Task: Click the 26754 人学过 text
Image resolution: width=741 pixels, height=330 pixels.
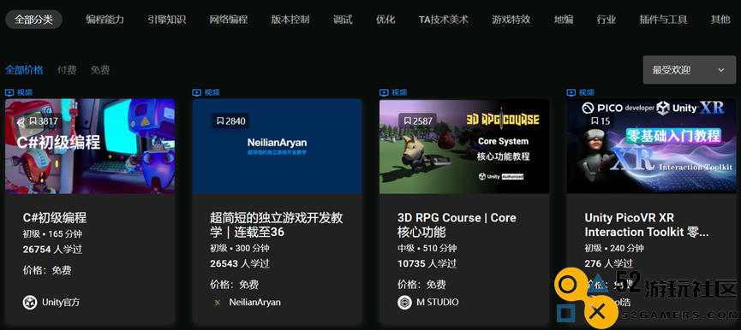Action: pyautogui.click(x=52, y=250)
